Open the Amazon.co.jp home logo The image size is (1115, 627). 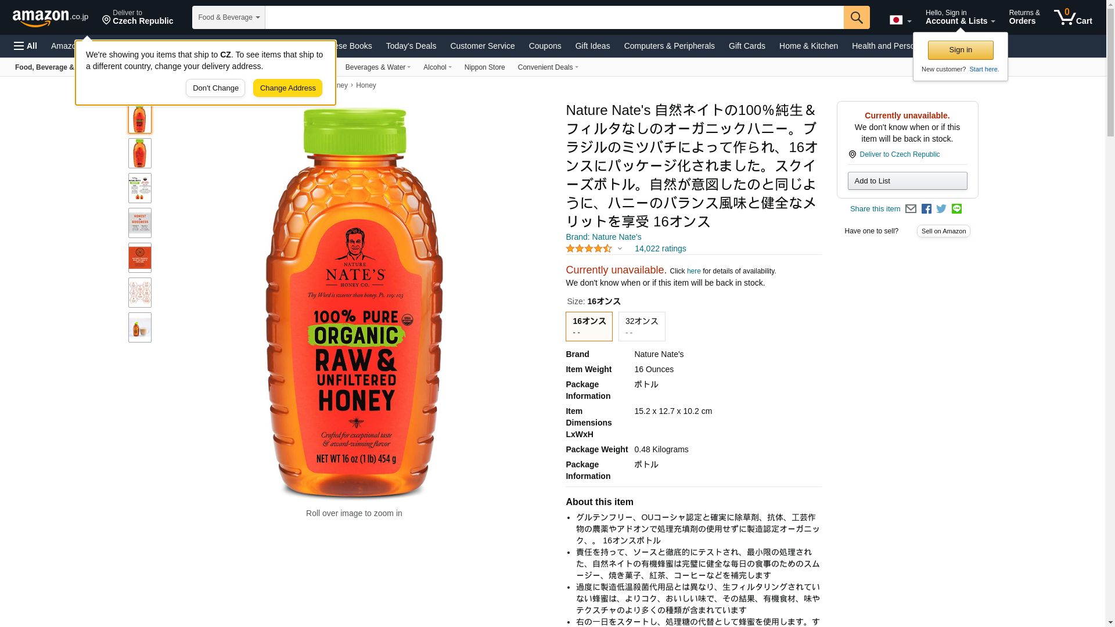[x=51, y=18]
